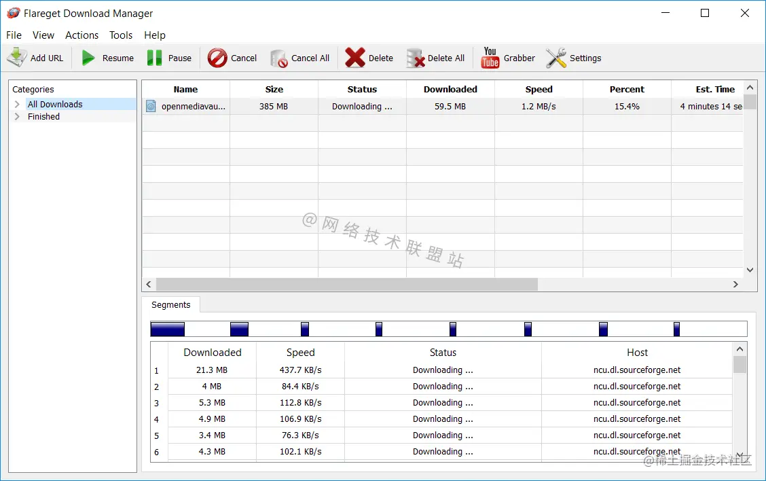
Task: Click downloads list scroll left arrow
Action: pyautogui.click(x=149, y=284)
